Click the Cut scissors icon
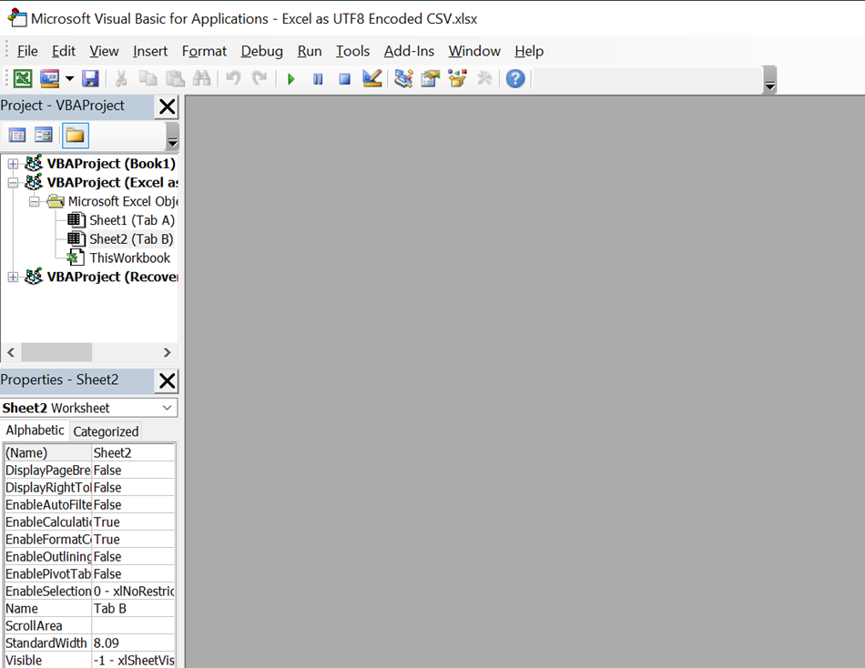 (x=121, y=78)
